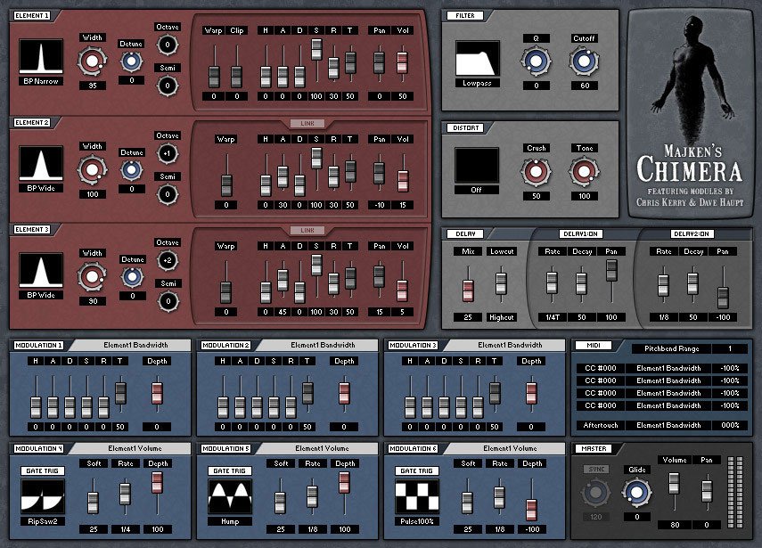
Task: Open the first CC #000 controller selector
Action: [601, 368]
